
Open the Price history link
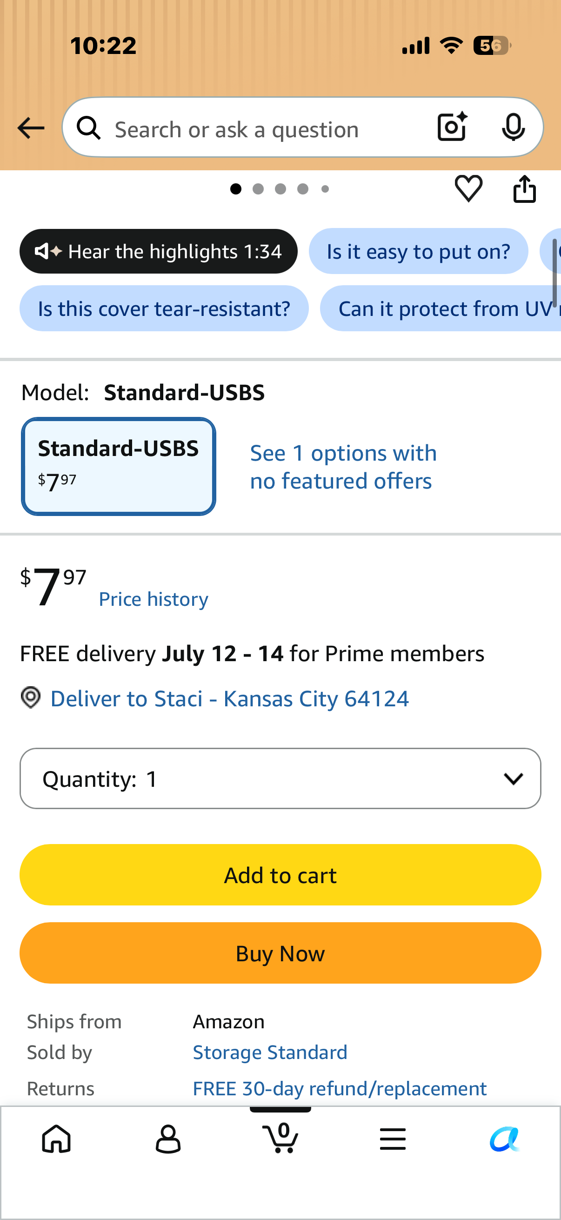[x=154, y=599]
